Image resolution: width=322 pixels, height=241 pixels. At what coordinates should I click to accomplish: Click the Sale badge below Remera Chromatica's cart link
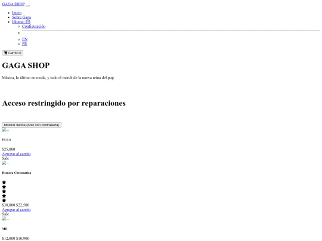[5, 214]
